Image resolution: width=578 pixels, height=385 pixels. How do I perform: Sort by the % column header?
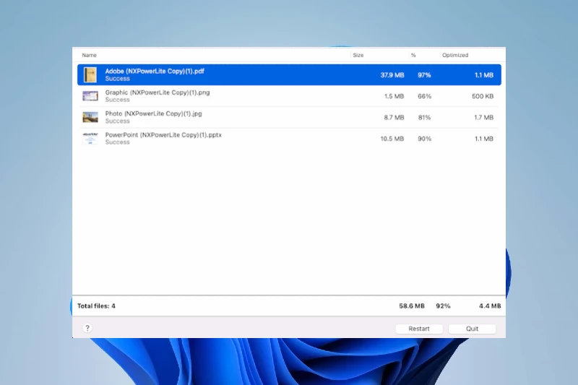[413, 56]
